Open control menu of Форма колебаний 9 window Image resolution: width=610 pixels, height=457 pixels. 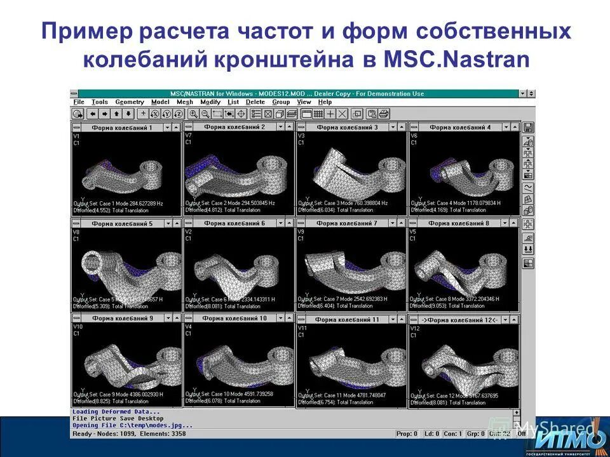(x=77, y=318)
